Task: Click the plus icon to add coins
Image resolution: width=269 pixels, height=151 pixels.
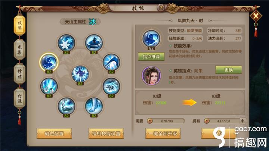Action: pyautogui.click(x=242, y=121)
